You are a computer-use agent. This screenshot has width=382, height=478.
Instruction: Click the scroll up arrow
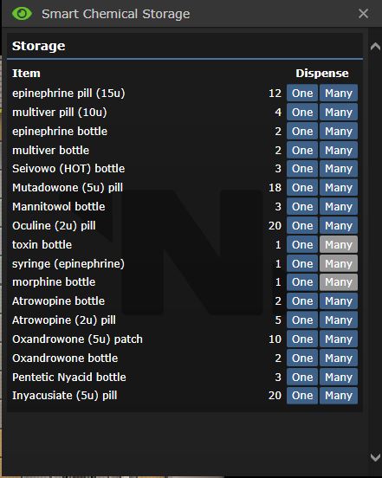(375, 47)
